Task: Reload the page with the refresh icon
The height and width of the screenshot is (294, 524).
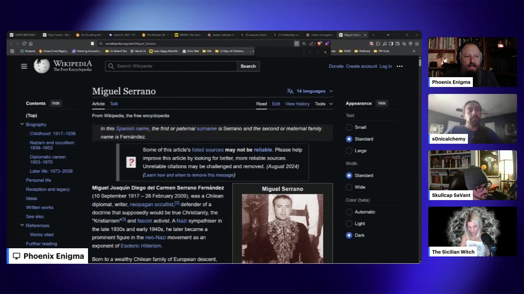Action: pos(24,44)
